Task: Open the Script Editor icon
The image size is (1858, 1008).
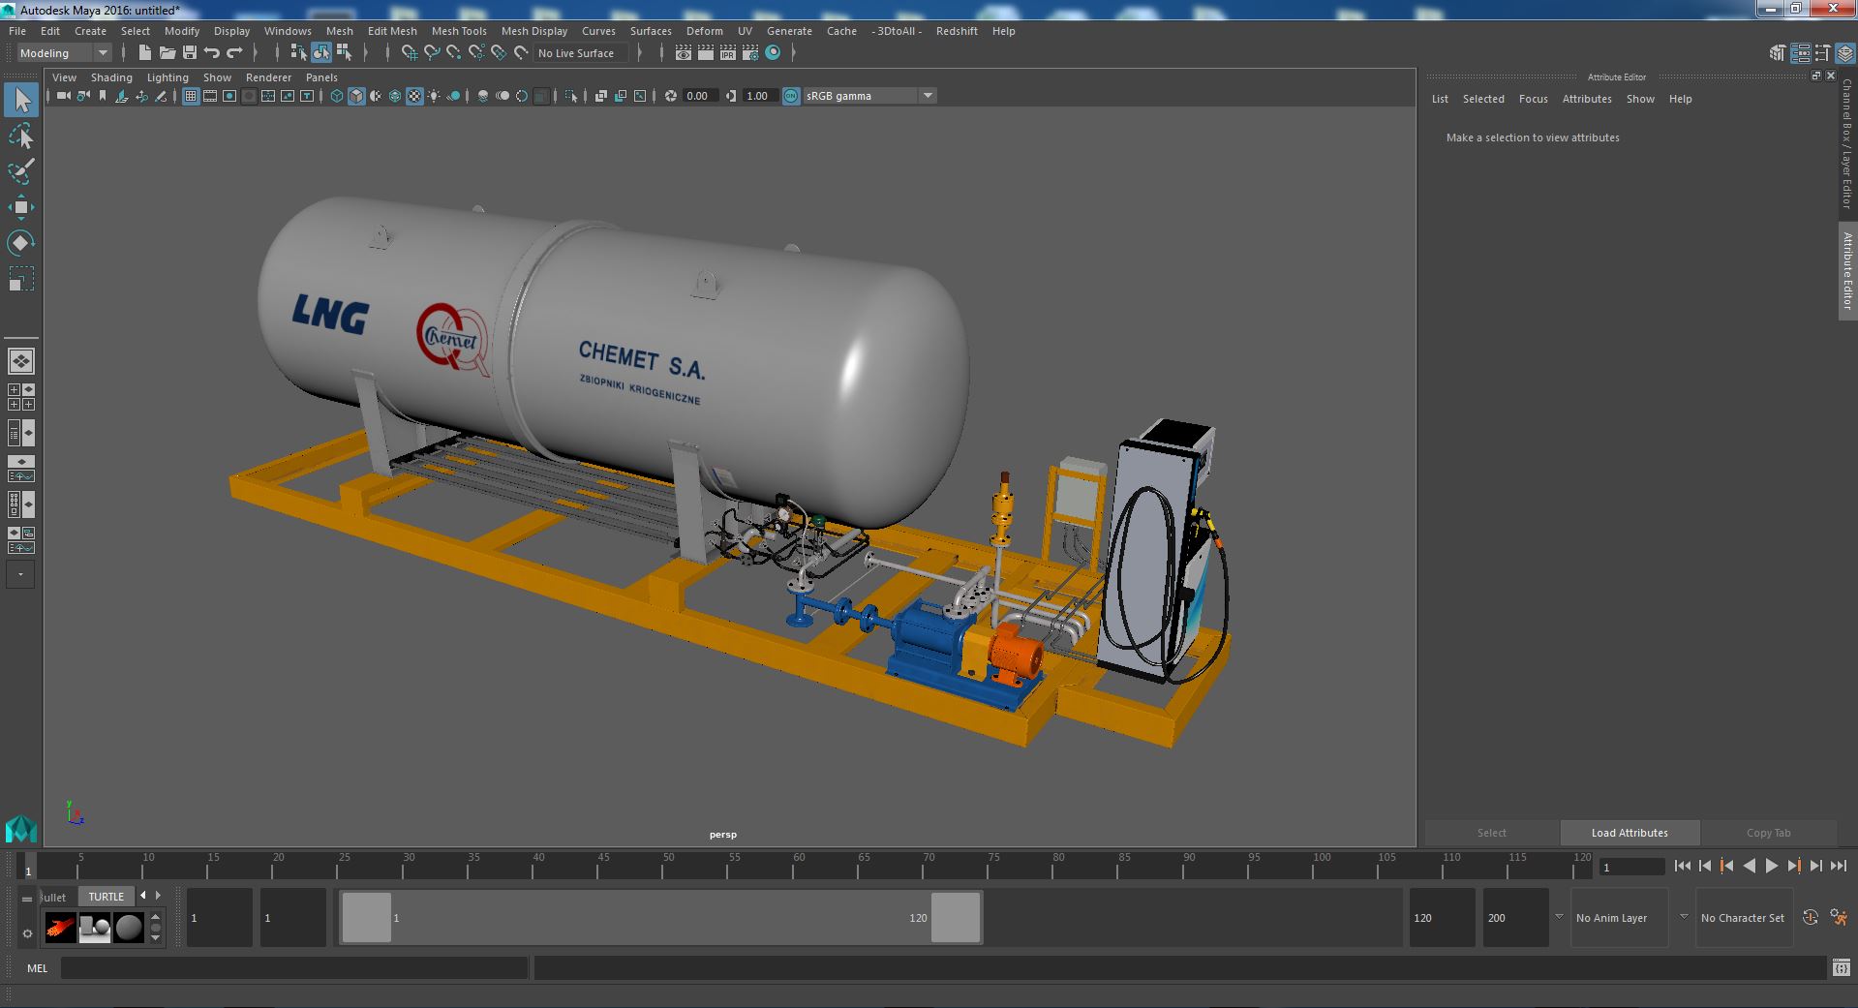Action: pyautogui.click(x=1841, y=967)
